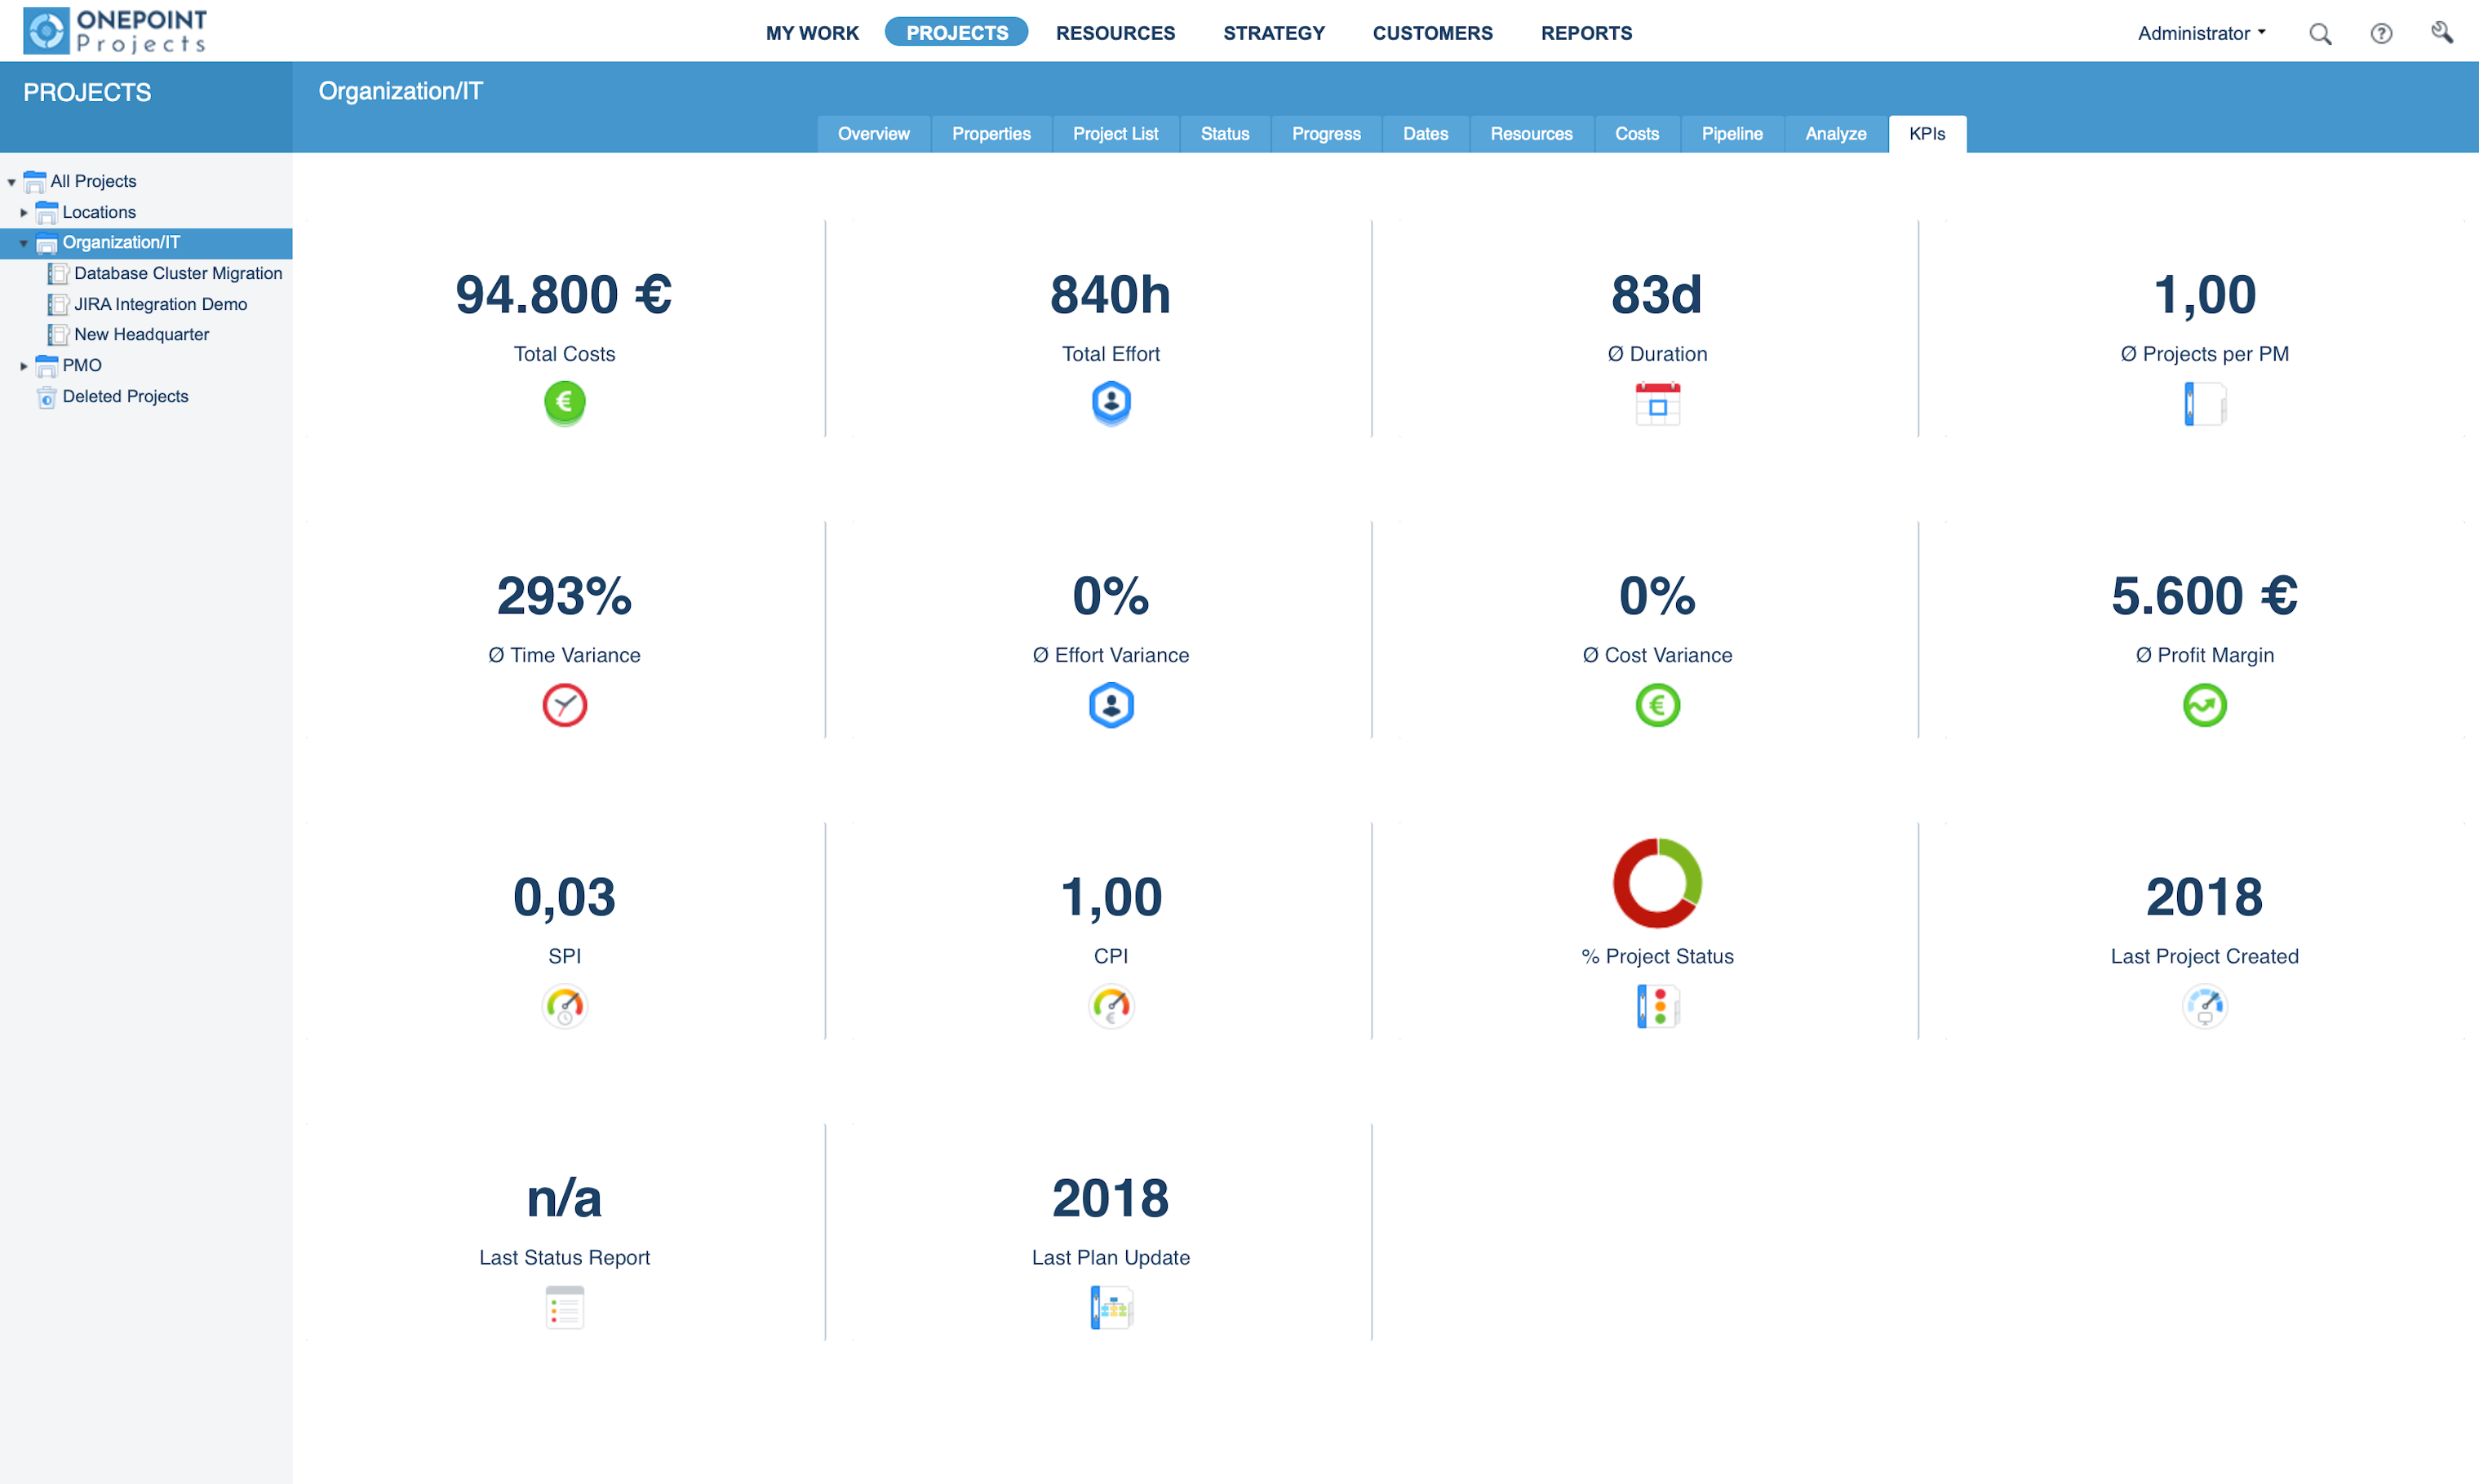Expand the Locations tree node
Screen dimensions: 2479x1484
point(24,212)
